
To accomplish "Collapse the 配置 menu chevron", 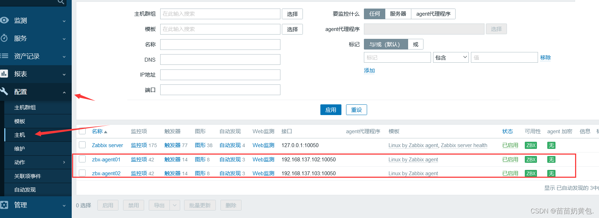I will coord(64,92).
